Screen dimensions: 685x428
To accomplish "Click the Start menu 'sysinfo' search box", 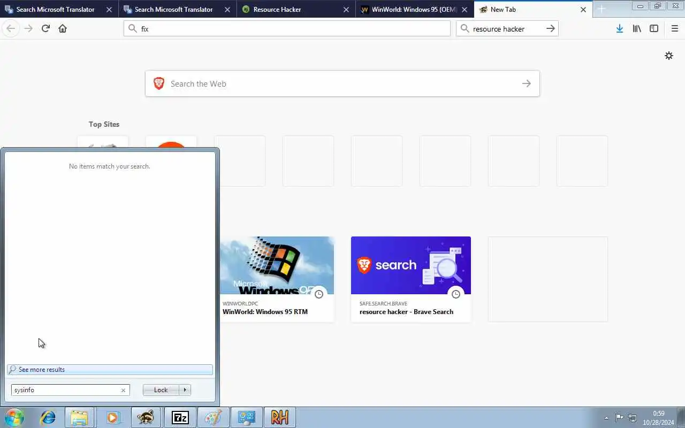I will click(70, 390).
